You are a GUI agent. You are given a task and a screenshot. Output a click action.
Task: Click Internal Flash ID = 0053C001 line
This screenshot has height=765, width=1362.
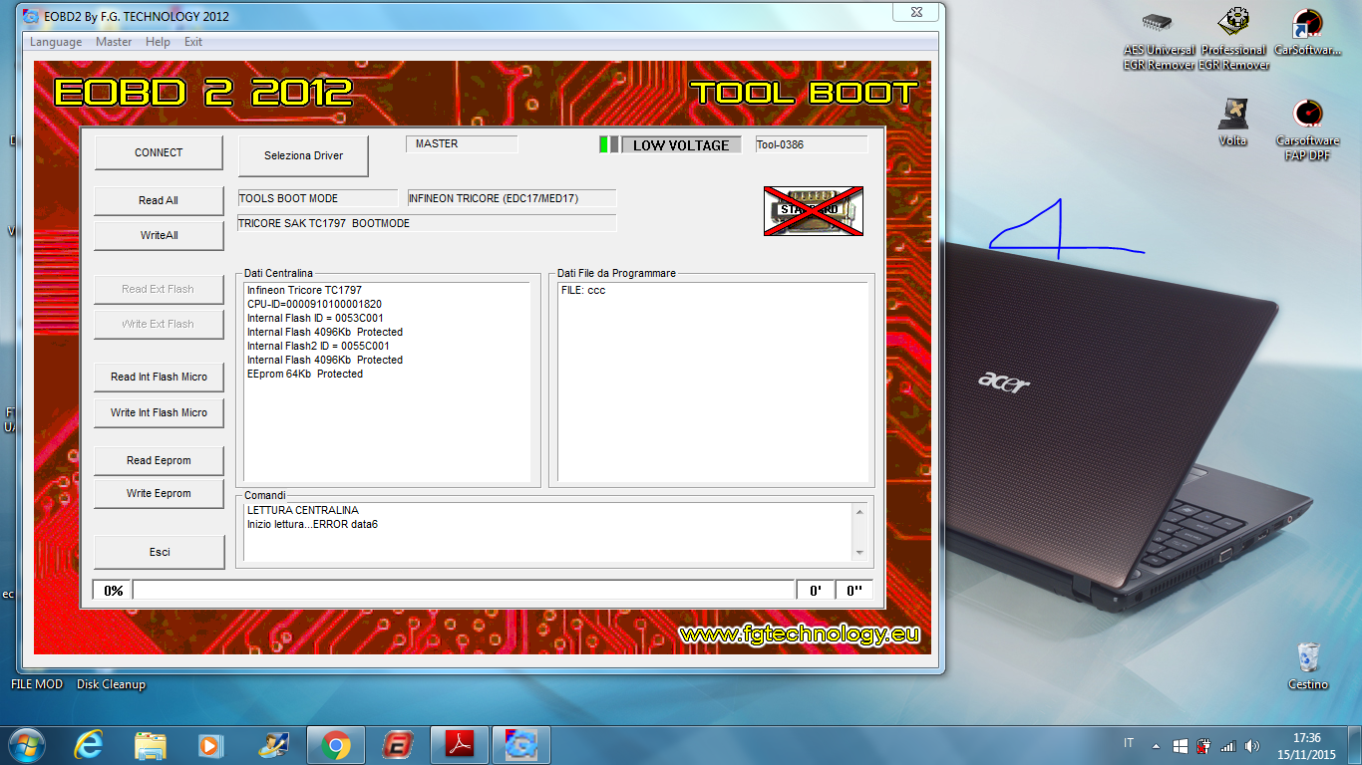point(315,318)
